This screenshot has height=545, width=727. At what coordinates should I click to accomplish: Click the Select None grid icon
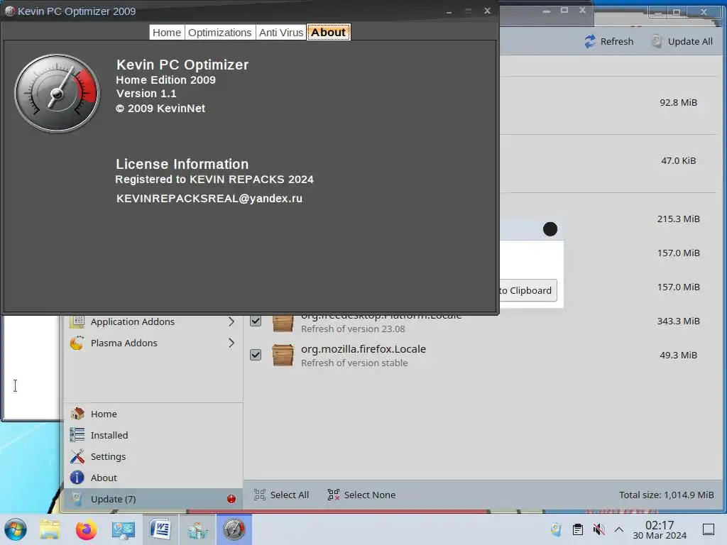pos(334,495)
